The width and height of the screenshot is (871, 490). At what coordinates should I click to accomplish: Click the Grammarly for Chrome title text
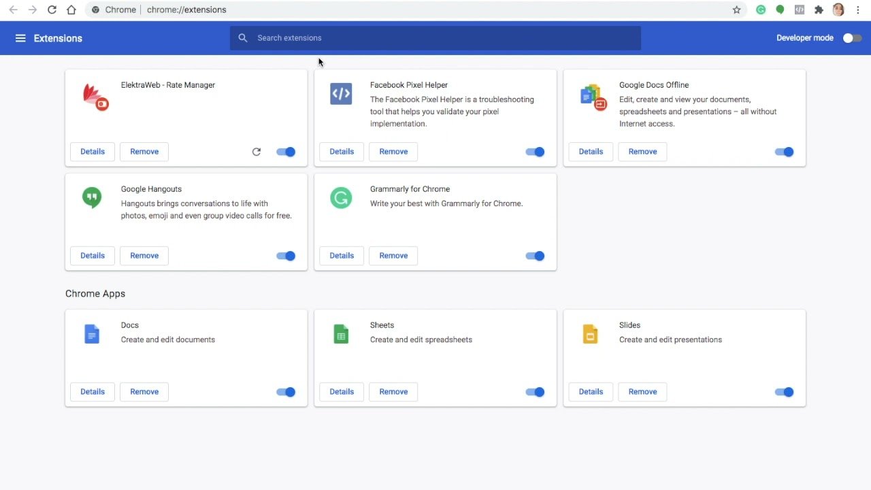[x=410, y=189]
